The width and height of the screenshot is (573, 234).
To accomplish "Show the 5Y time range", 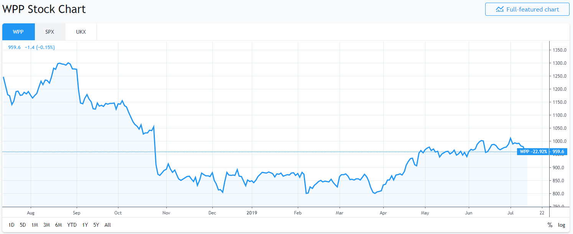I will (x=96, y=225).
